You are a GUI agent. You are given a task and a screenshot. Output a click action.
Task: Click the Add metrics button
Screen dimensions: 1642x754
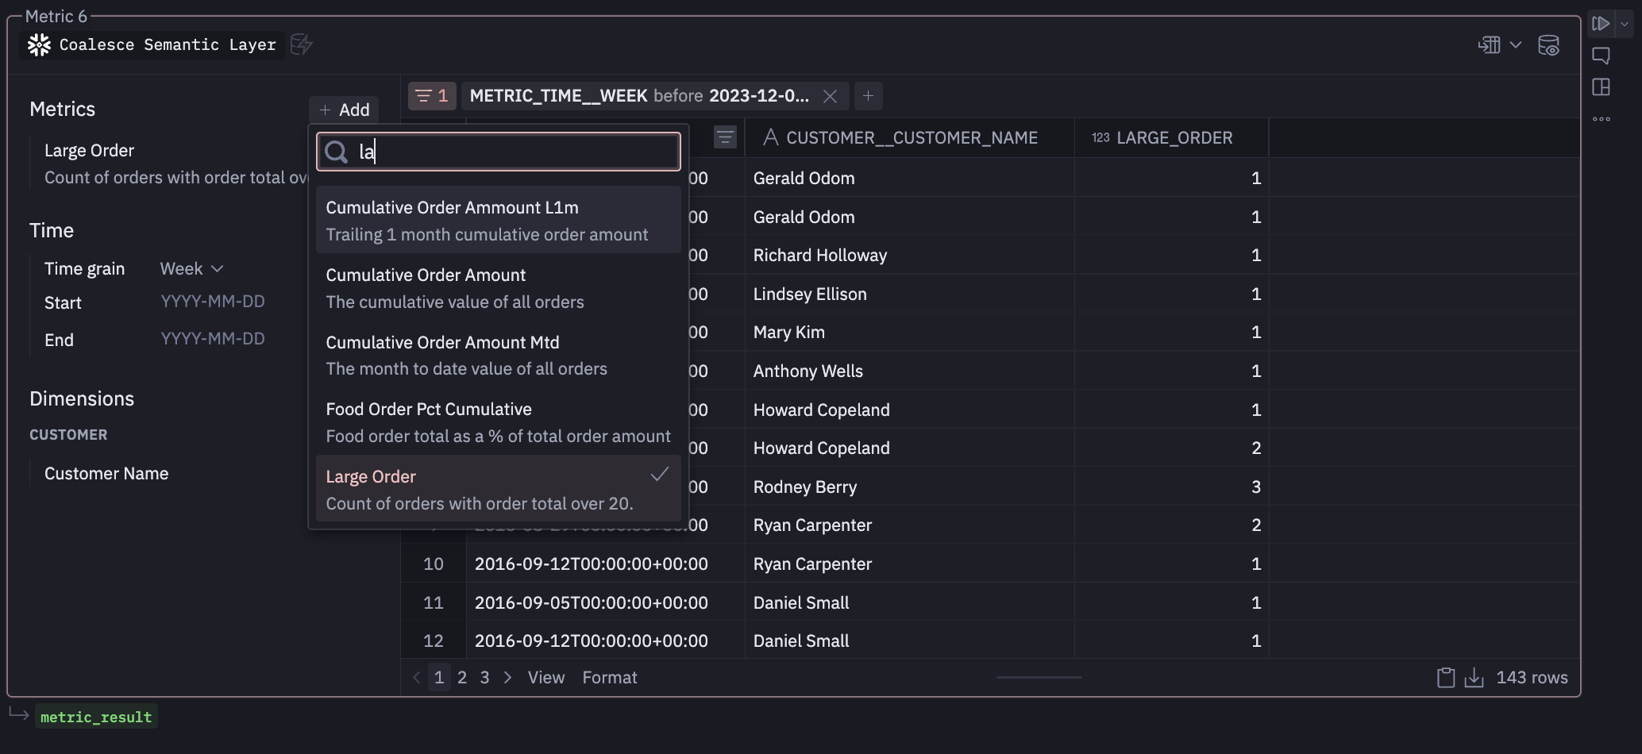[343, 110]
